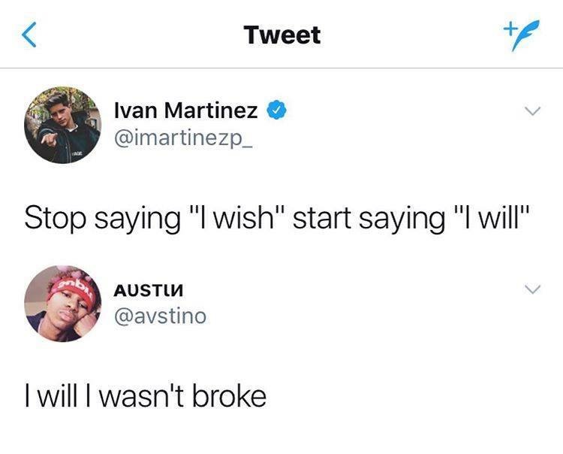Select the Tweet header title
The width and height of the screenshot is (563, 454).
click(282, 35)
